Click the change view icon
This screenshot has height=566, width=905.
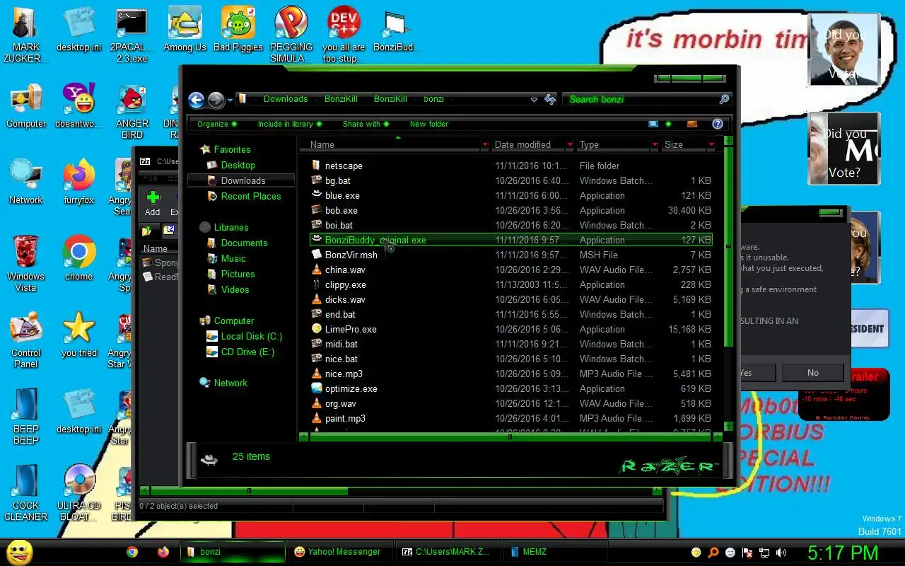click(x=653, y=124)
